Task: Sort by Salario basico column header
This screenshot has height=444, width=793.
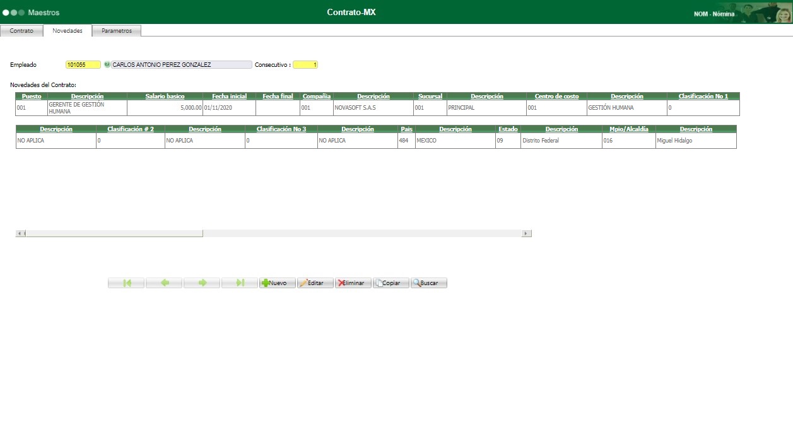Action: click(x=165, y=96)
